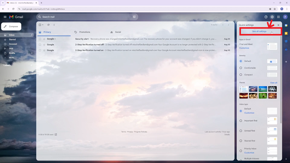Choose Unread first inbox type
This screenshot has height=163, width=290.
(x=241, y=131)
